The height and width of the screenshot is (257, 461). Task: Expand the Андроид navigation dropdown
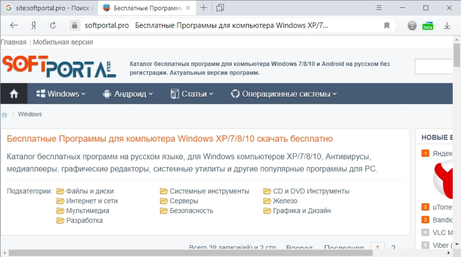(128, 94)
